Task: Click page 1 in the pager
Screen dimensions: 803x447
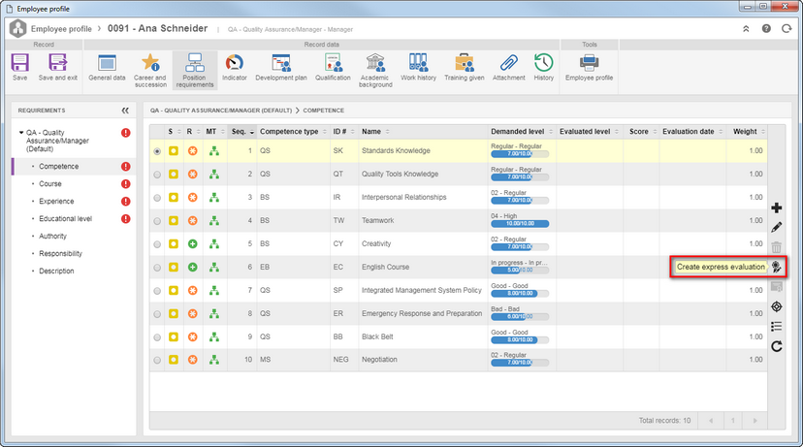Action: [x=733, y=421]
